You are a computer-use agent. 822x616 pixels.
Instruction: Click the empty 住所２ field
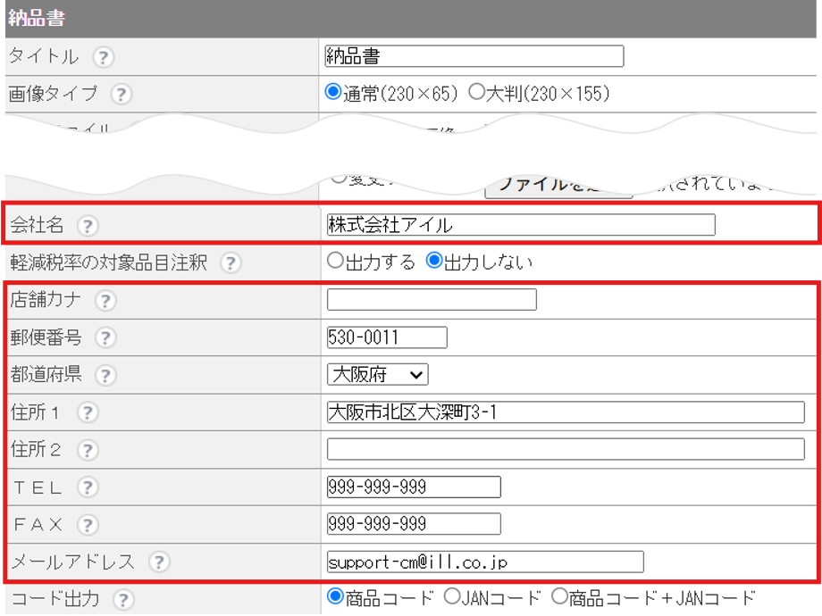566,449
